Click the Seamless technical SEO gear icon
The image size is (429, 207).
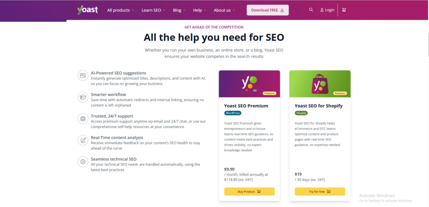pyautogui.click(x=83, y=161)
